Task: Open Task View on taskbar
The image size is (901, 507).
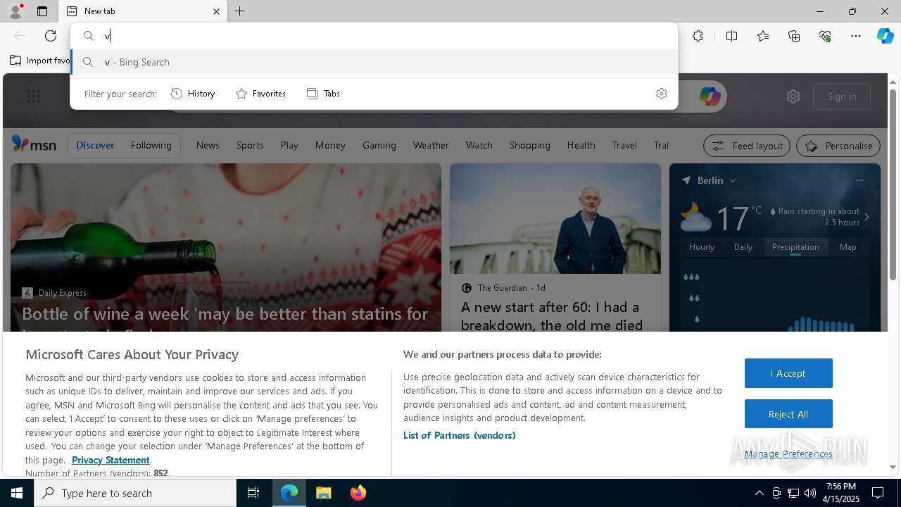Action: [x=253, y=493]
